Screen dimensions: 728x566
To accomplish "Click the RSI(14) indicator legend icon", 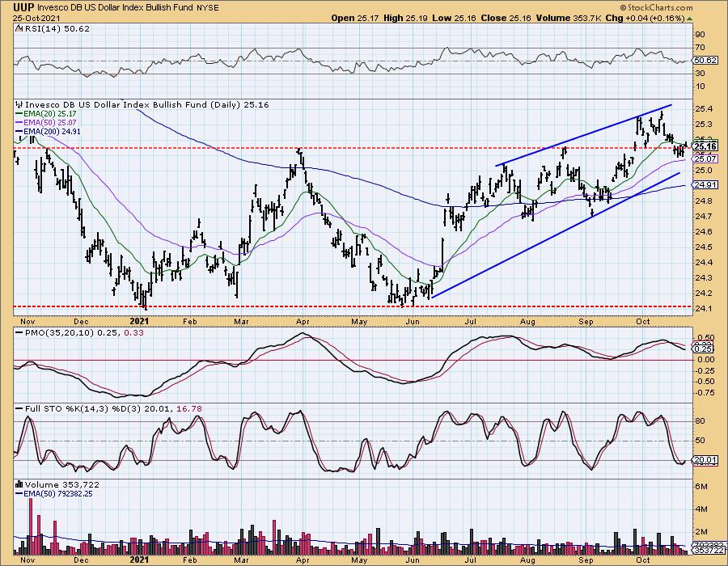I will pos(19,28).
